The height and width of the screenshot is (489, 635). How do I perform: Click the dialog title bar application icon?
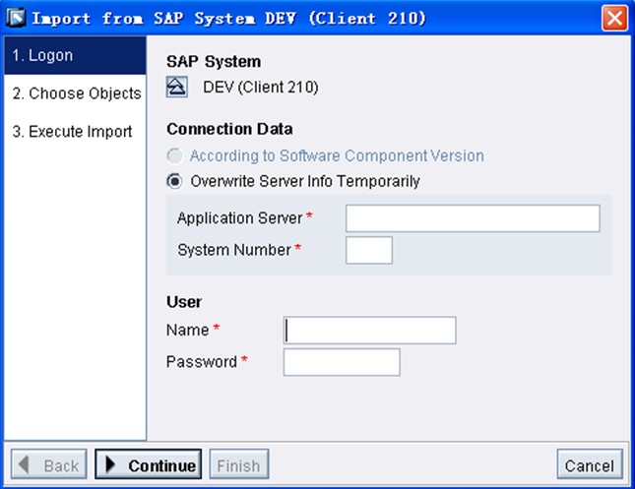point(16,18)
